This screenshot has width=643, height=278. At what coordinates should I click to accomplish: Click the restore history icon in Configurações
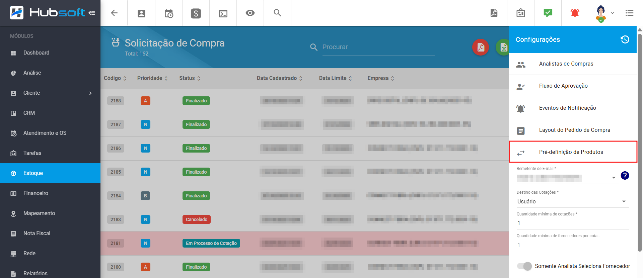[x=625, y=39]
